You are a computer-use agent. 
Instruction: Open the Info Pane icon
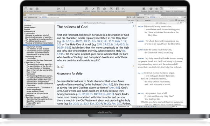click(64, 9)
